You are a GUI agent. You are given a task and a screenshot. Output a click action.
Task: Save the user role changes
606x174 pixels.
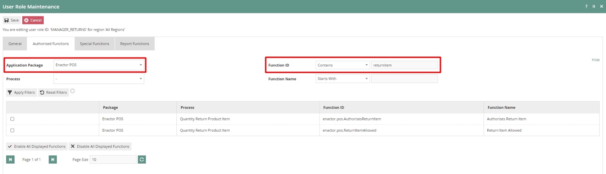pyautogui.click(x=12, y=20)
